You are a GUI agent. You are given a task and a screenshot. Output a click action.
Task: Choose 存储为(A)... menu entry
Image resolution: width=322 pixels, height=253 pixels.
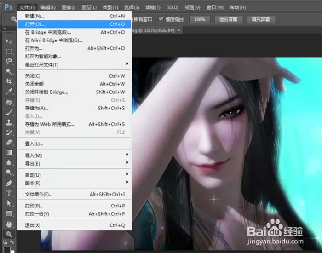coord(74,108)
